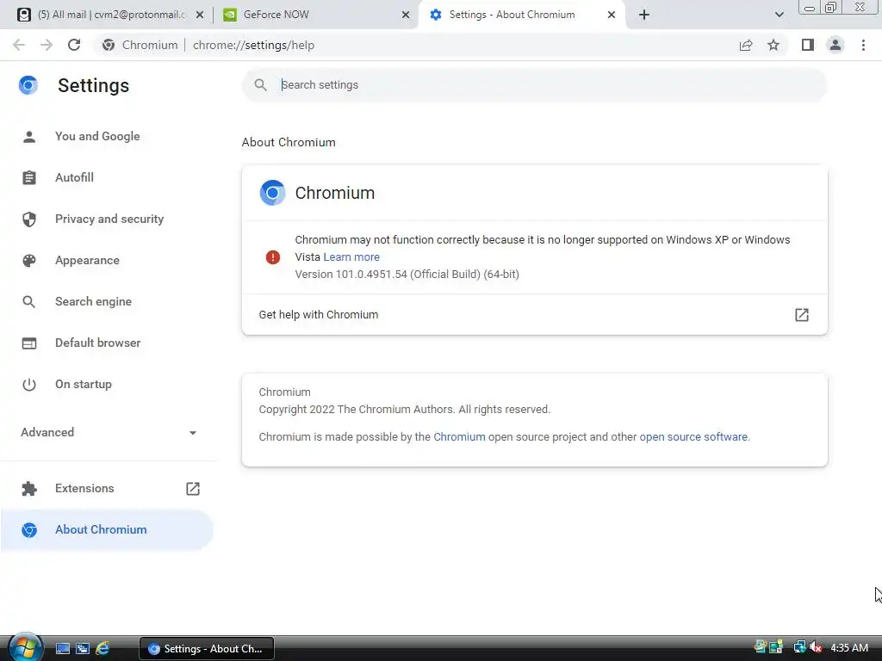Open You and Google settings
This screenshot has height=661, width=882.
[x=97, y=136]
